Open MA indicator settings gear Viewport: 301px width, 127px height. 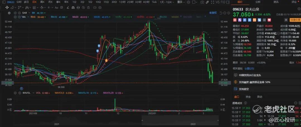point(15,17)
